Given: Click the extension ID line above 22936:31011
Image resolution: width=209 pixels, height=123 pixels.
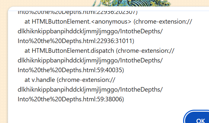Looking at the screenshot, I should (x=90, y=31).
